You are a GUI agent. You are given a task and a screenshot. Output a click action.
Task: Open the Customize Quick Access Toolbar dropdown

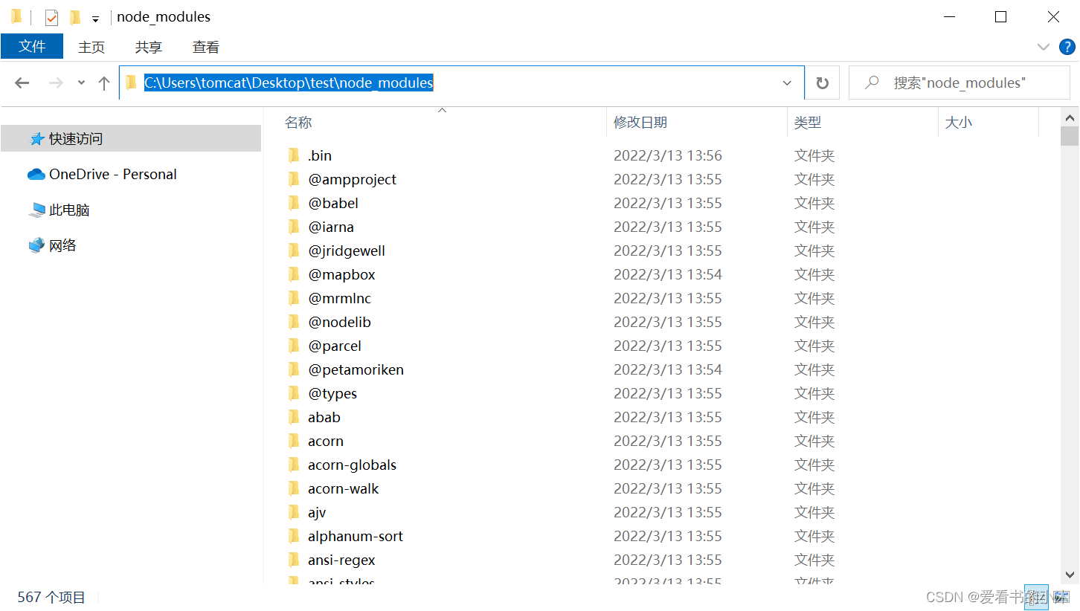click(x=95, y=19)
